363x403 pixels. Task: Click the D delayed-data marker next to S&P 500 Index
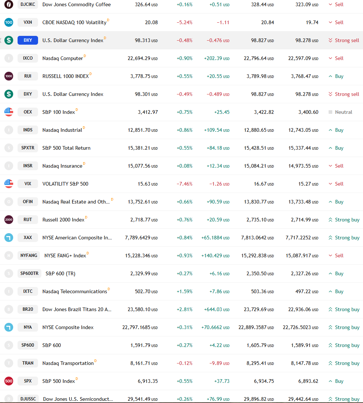76,379
